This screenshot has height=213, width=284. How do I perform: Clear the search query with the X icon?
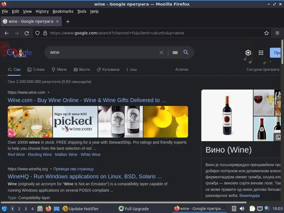pyautogui.click(x=161, y=52)
